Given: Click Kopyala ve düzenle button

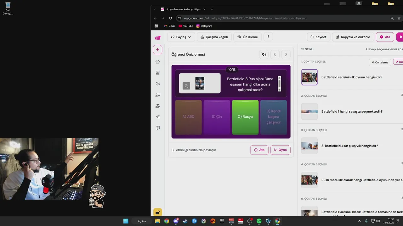Looking at the screenshot, I should (x=353, y=37).
